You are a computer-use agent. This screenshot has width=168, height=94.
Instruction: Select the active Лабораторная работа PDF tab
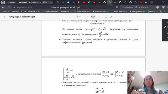pos(110,2)
